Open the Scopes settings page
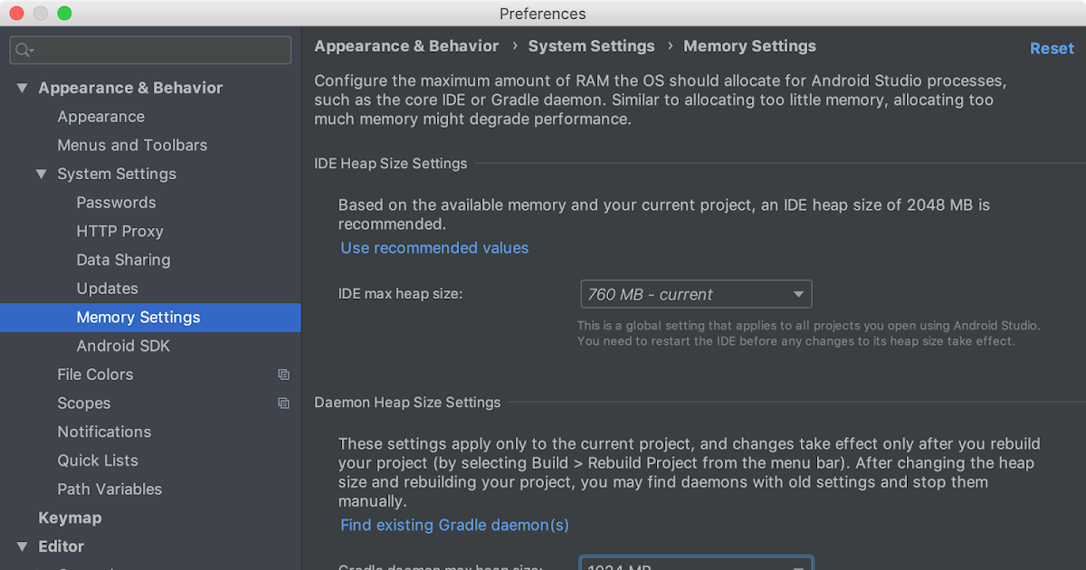Screen dimensions: 1086x570 click(x=83, y=404)
